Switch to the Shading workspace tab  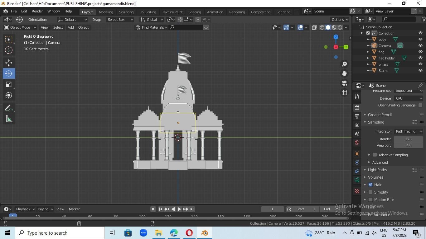[x=195, y=12]
